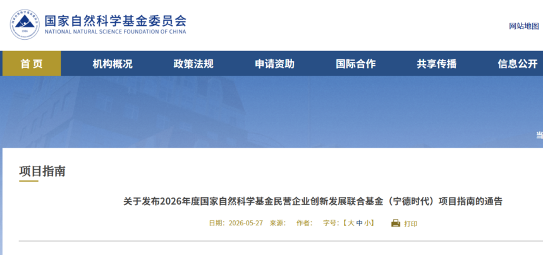
Task: Click the printer icon beside 打印
Action: tap(396, 223)
